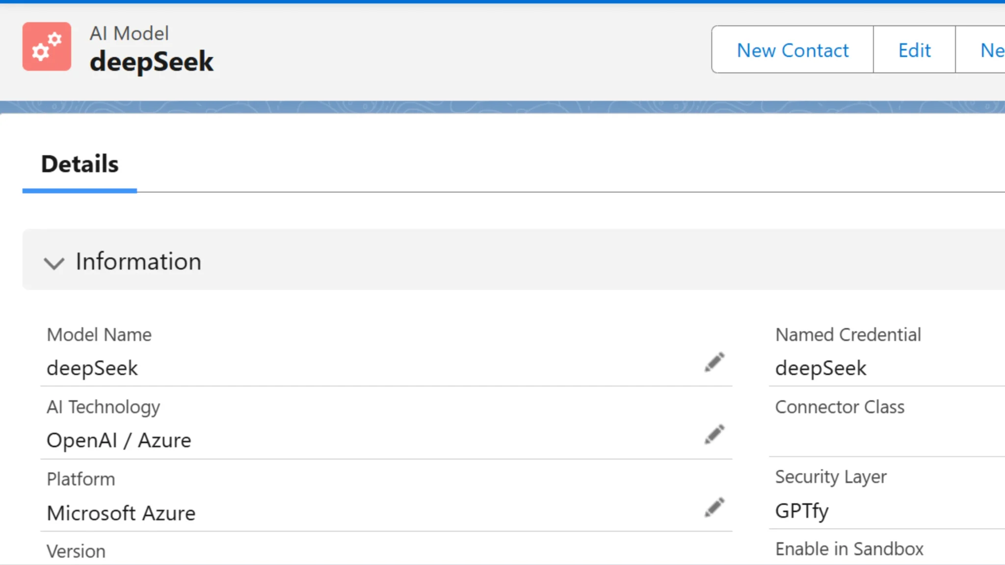Screen dimensions: 1005x565
Task: Click the pencil icon near Microsoft Azure
Action: (x=714, y=507)
